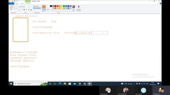Open Microsoft Edge from taskbar
Screen dimensions: 170x95
(60, 84)
